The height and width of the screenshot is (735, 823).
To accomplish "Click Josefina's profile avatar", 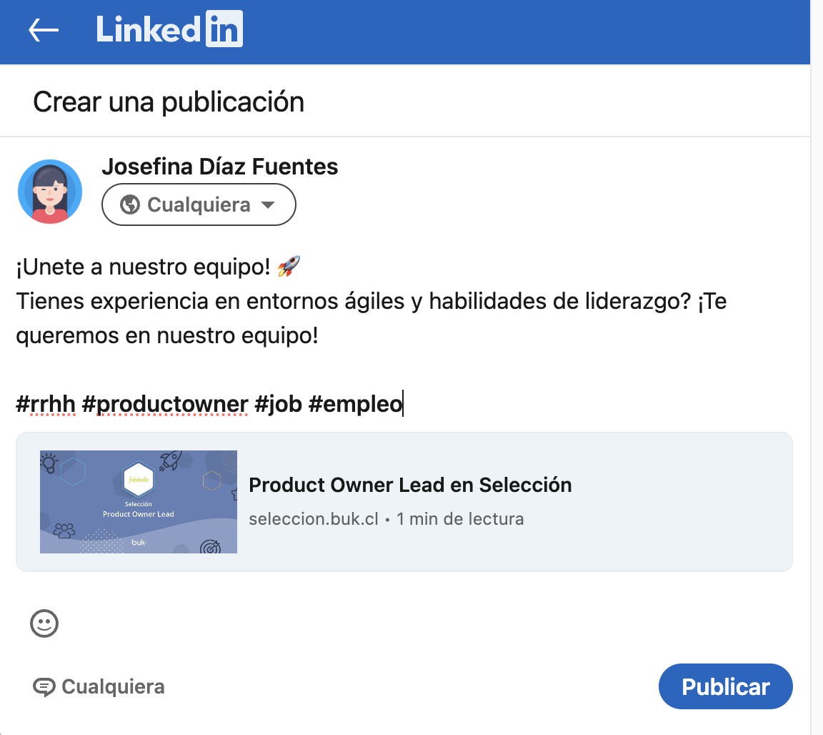I will coord(50,192).
